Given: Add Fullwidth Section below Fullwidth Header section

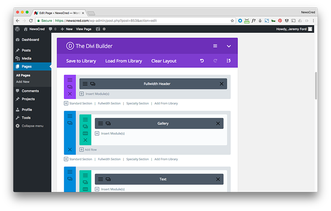Looking at the screenshot, I should [x=109, y=103].
